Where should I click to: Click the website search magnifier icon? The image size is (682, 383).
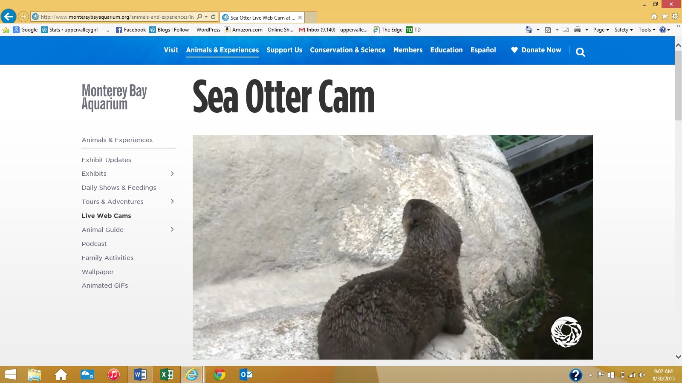pos(580,52)
